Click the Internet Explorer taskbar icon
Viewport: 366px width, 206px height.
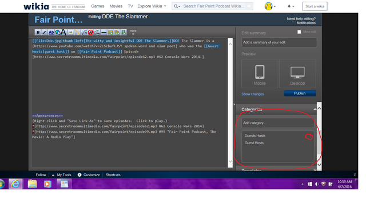(x=15, y=184)
